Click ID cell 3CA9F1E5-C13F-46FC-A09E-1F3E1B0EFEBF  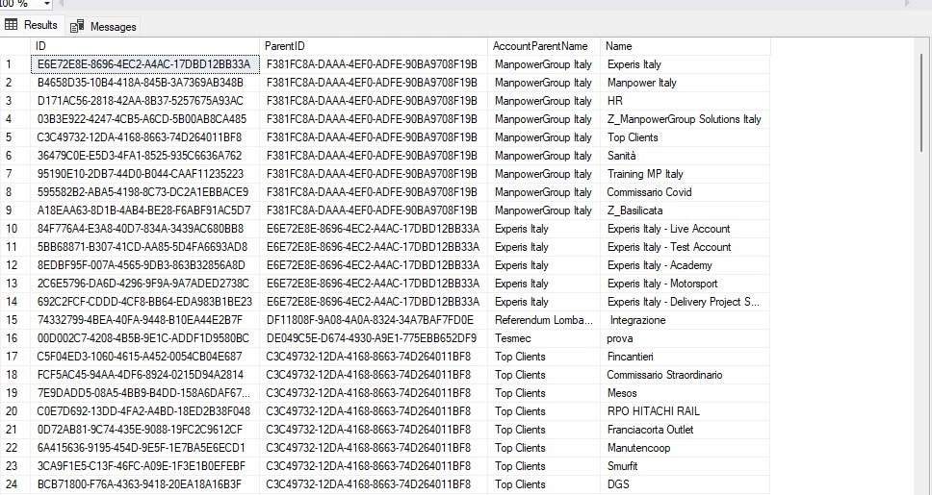(144, 466)
